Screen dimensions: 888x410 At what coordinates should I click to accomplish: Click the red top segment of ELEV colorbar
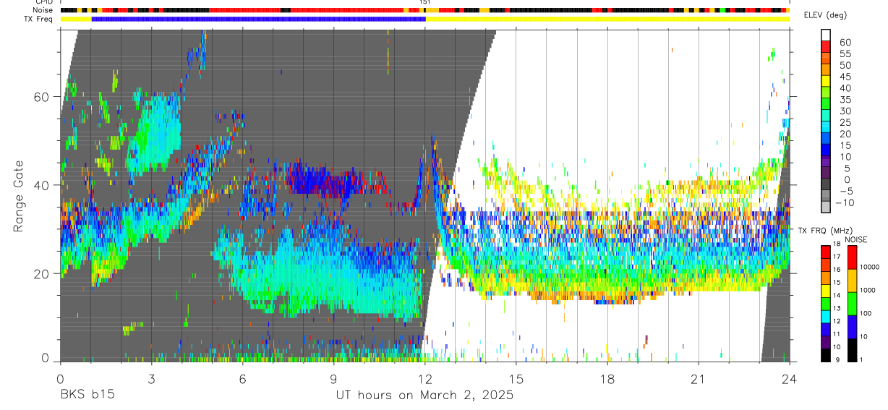(x=827, y=47)
